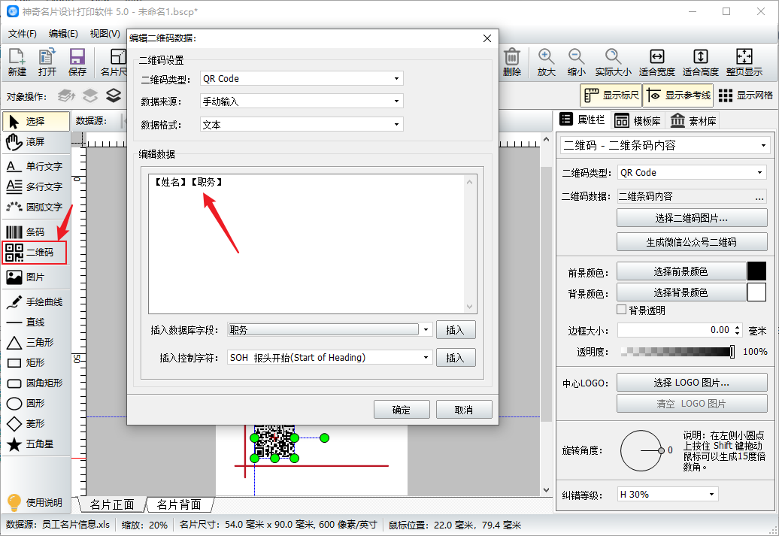Open the 数据来源 手动输入 dropdown
The height and width of the screenshot is (536, 779).
[302, 101]
